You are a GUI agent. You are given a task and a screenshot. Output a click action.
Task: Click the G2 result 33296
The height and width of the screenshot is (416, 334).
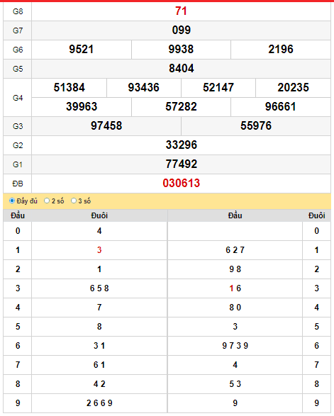coord(181,145)
